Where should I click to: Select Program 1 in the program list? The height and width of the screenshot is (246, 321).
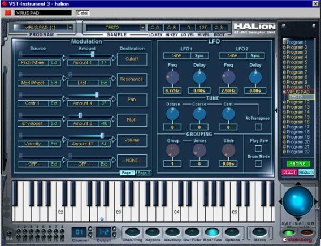(297, 42)
